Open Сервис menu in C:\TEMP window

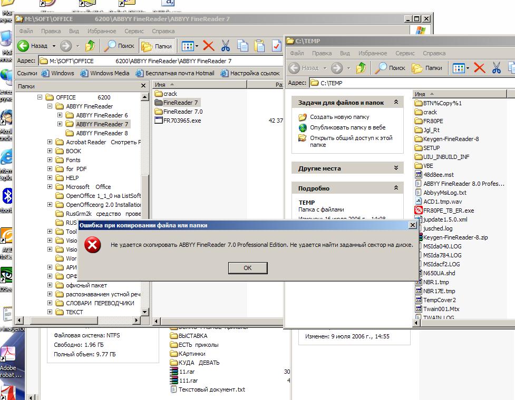coord(405,53)
